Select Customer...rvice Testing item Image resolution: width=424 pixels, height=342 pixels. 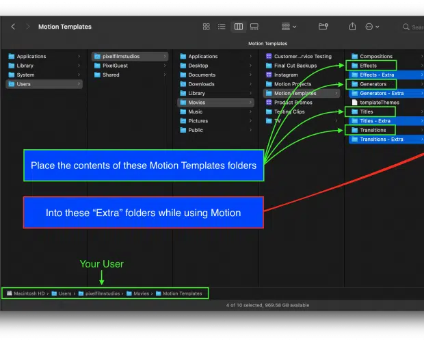point(302,56)
